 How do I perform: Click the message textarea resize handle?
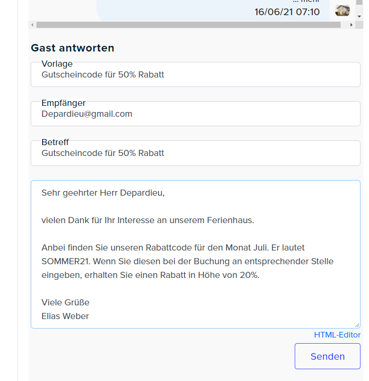coord(357,325)
